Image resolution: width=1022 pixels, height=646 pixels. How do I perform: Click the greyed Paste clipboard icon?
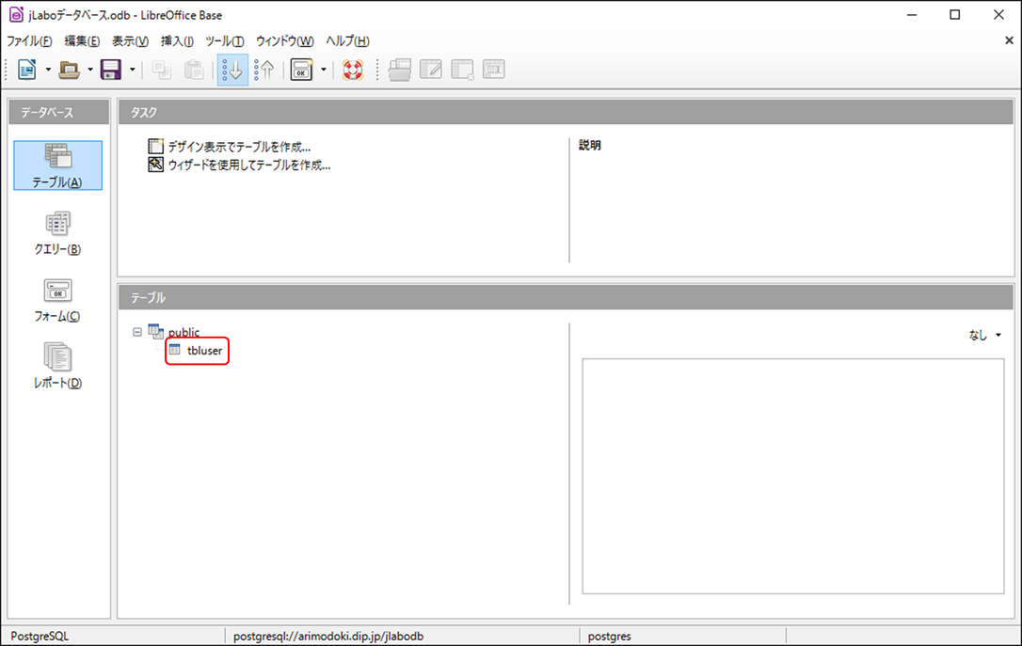point(194,70)
